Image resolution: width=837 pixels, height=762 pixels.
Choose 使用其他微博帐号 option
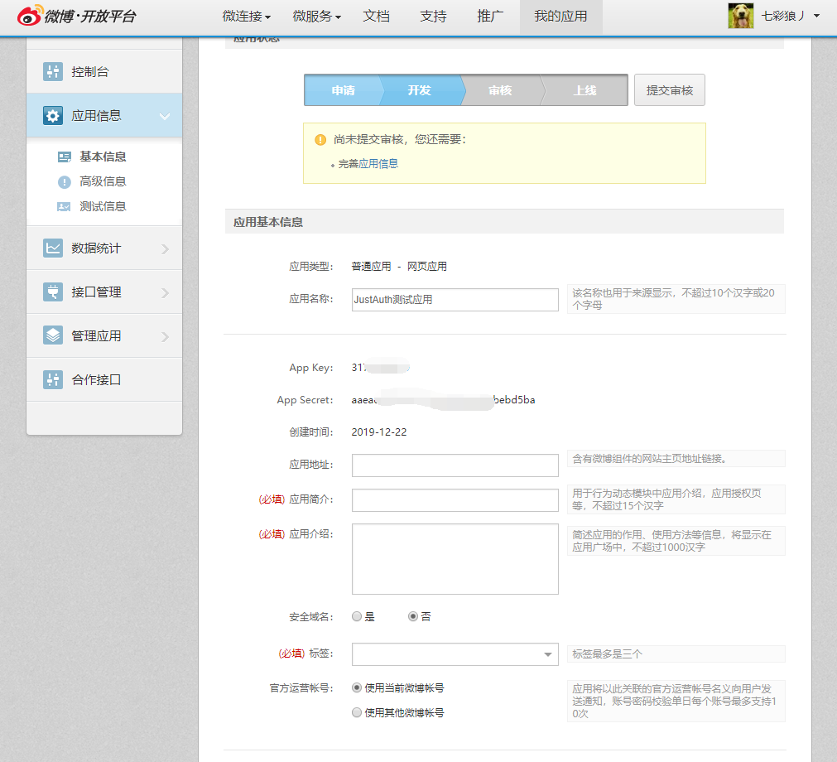pyautogui.click(x=357, y=712)
